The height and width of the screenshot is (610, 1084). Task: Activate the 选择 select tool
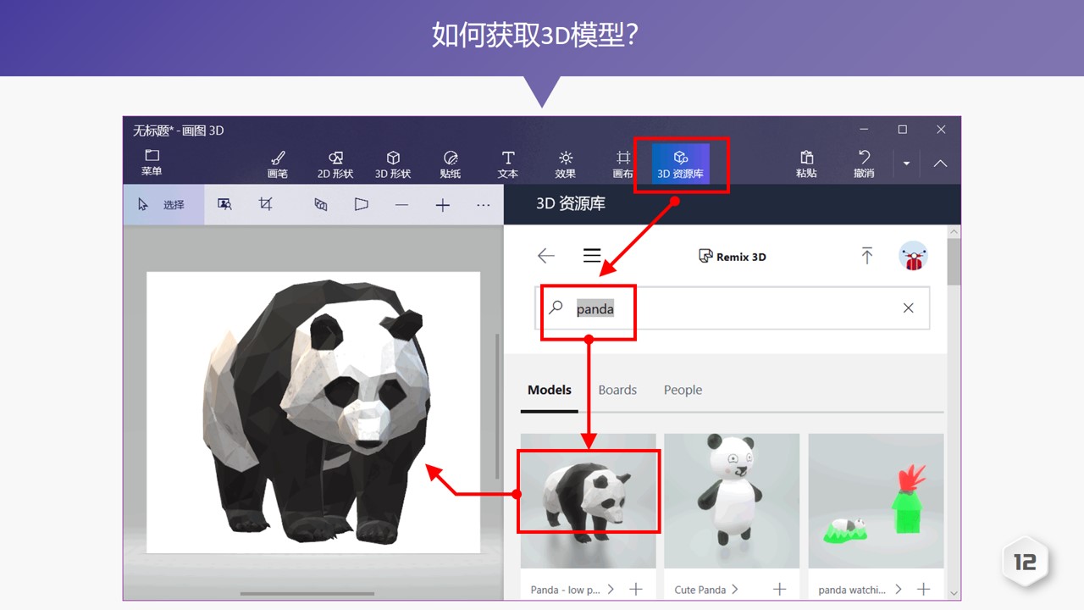click(163, 204)
